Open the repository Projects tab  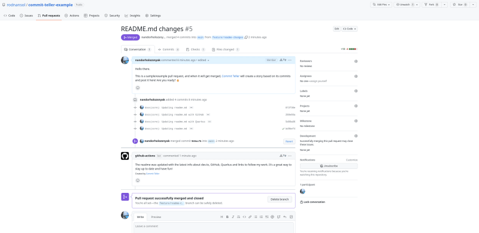pyautogui.click(x=92, y=16)
